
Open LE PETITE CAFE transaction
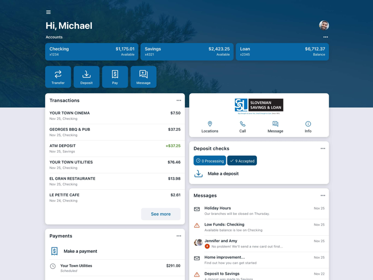115,198
